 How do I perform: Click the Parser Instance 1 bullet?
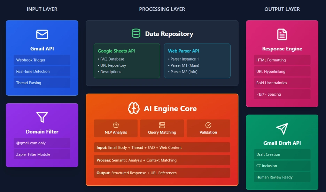coord(183,59)
